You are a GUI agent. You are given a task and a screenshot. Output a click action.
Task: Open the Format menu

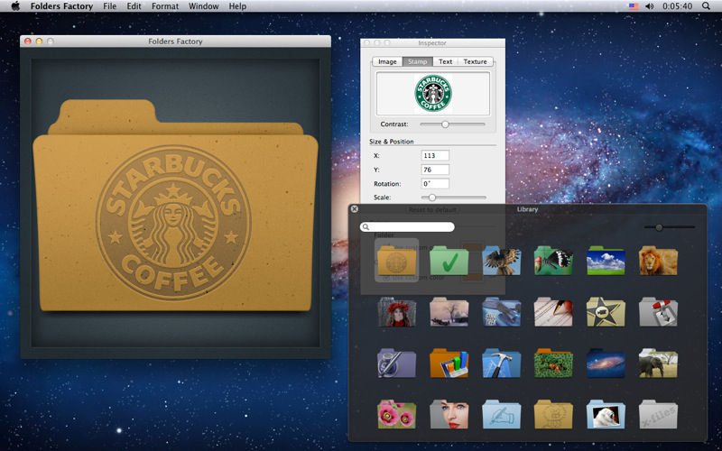pyautogui.click(x=165, y=6)
